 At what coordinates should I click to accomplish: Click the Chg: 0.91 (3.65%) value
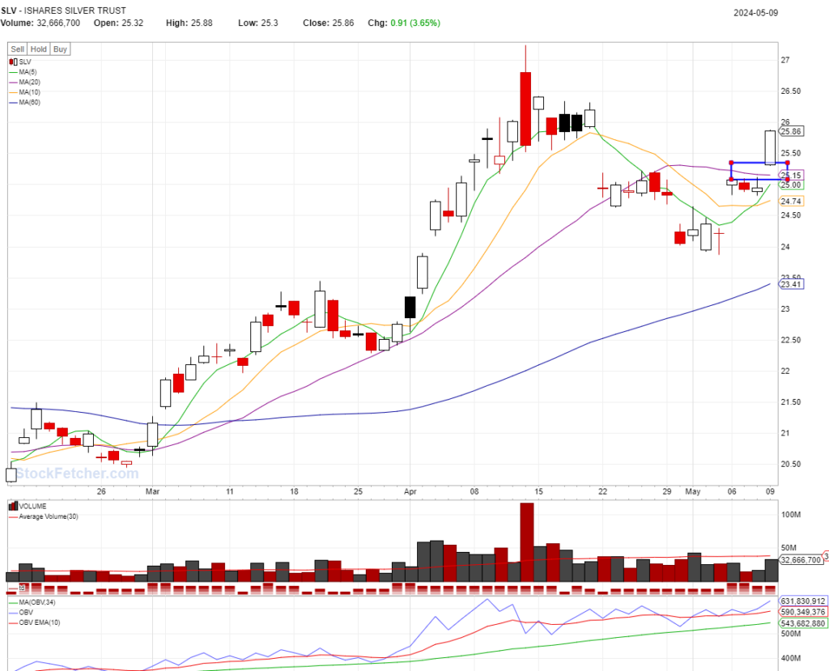[404, 23]
